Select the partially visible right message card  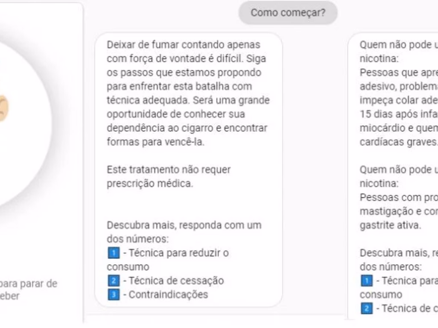pos(398,171)
